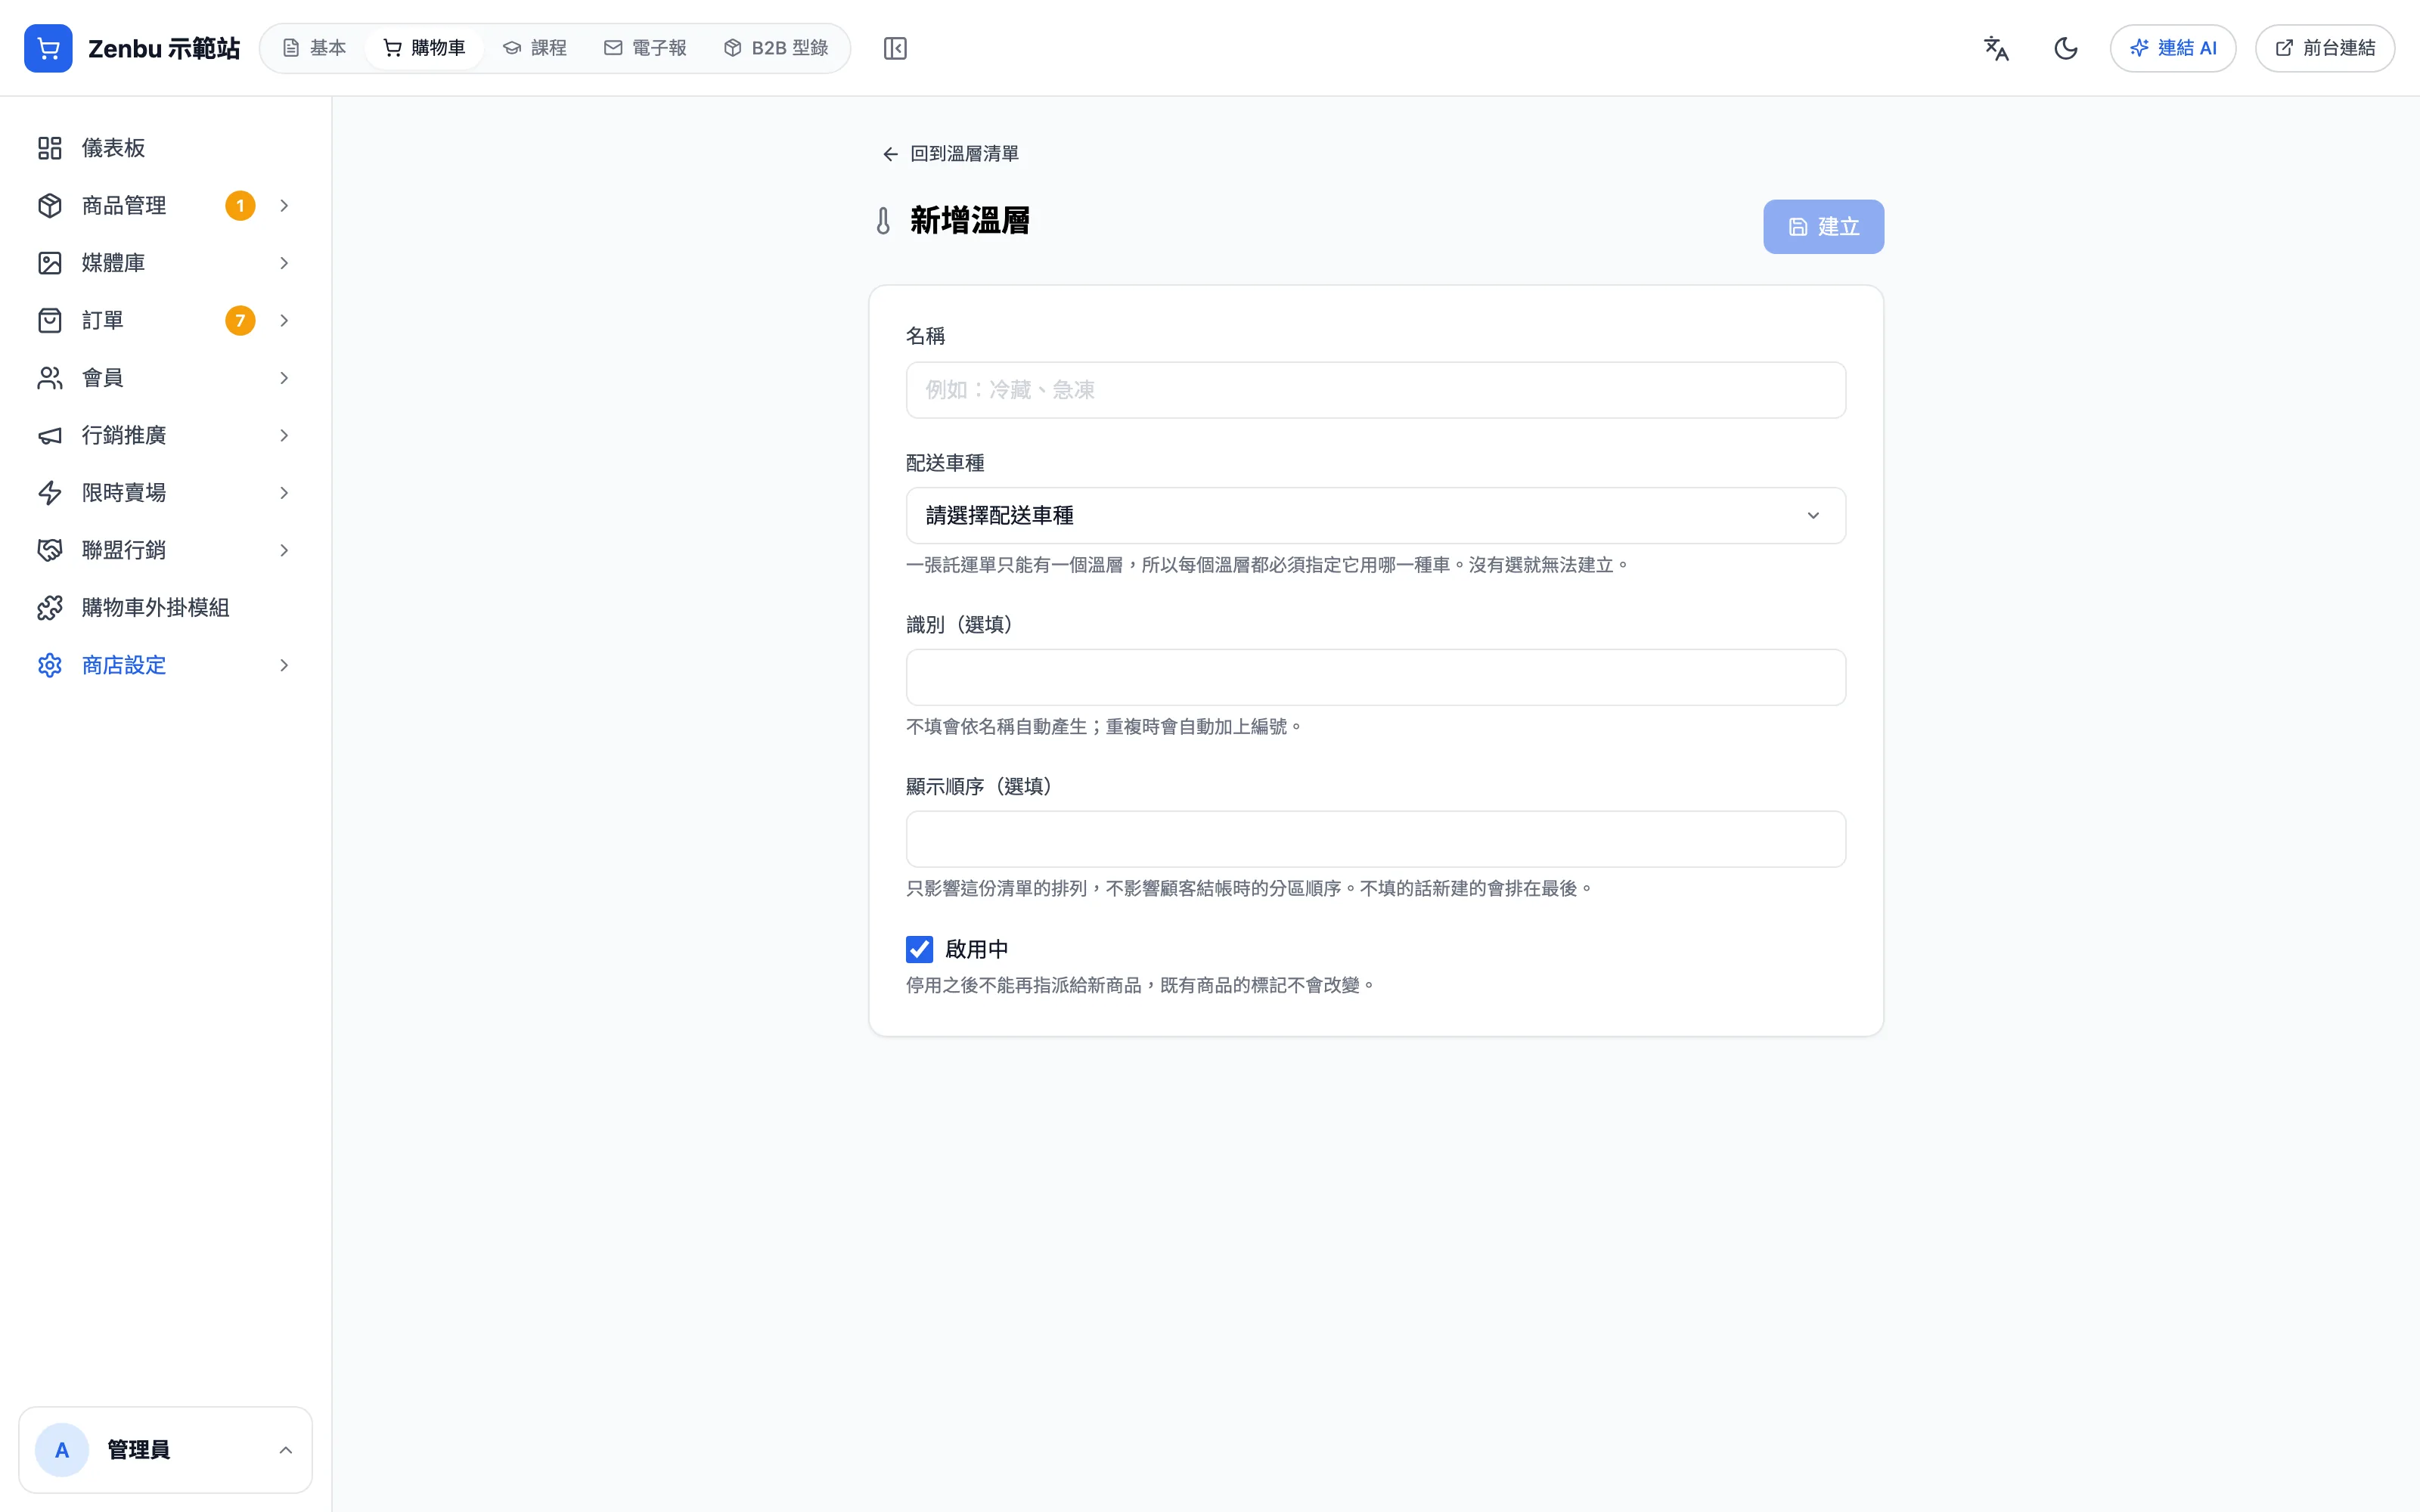Click the 建立 save button
Screen dimensions: 2420x1512
pos(1823,227)
